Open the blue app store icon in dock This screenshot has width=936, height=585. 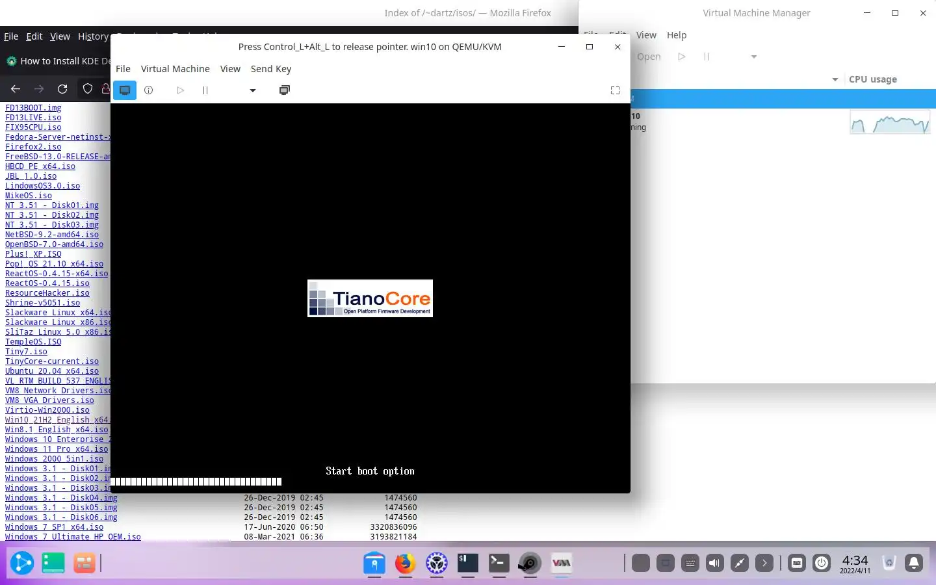374,563
